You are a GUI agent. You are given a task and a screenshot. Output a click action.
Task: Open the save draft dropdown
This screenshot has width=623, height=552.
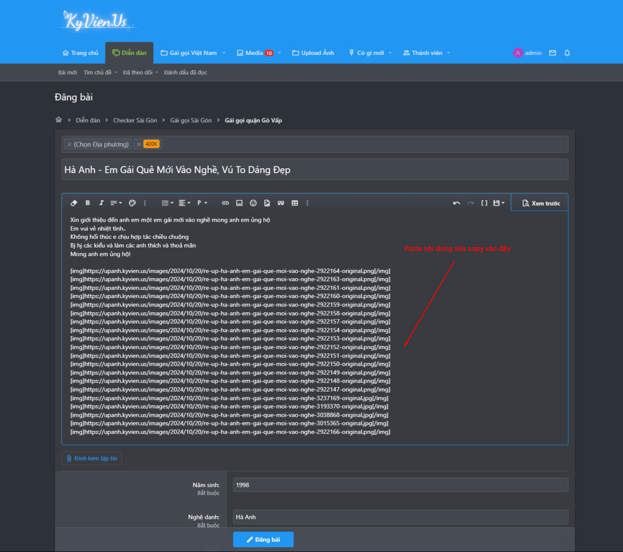click(x=499, y=203)
